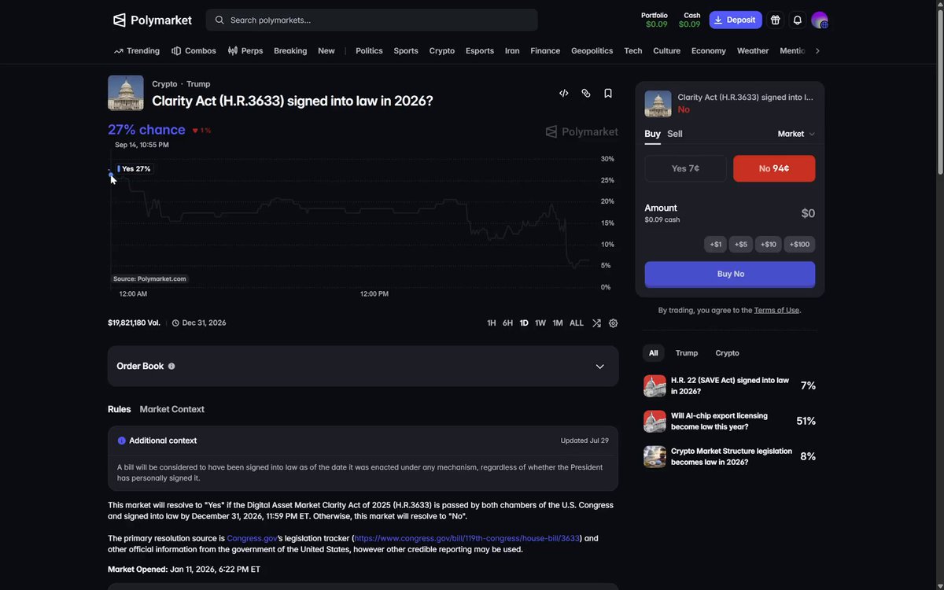Copy the market link icon
Viewport: 944px width, 590px height.
586,93
